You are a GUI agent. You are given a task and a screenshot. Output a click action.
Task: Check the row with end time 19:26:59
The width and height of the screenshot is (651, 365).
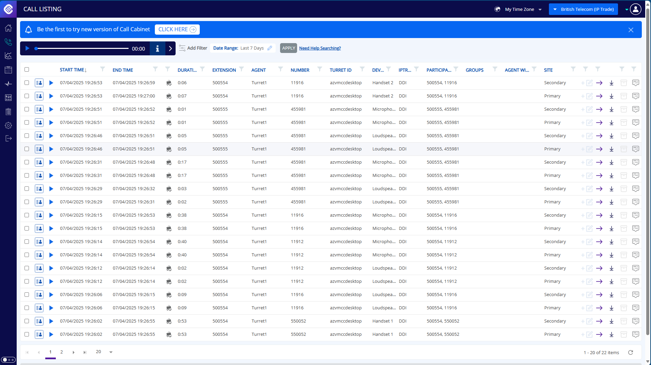[27, 83]
